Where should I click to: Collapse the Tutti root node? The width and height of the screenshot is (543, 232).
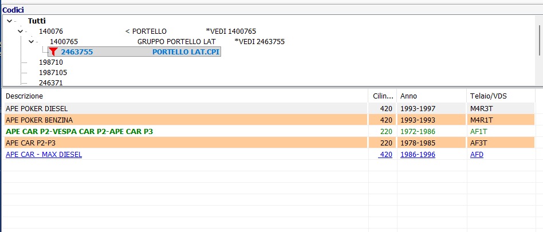(x=9, y=21)
